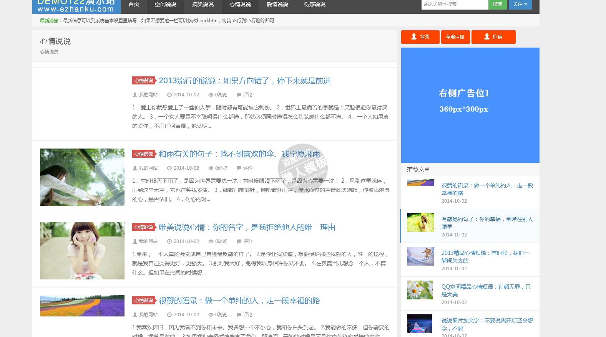Click the 免费注册 register button
606x337 pixels.
pyautogui.click(x=455, y=37)
